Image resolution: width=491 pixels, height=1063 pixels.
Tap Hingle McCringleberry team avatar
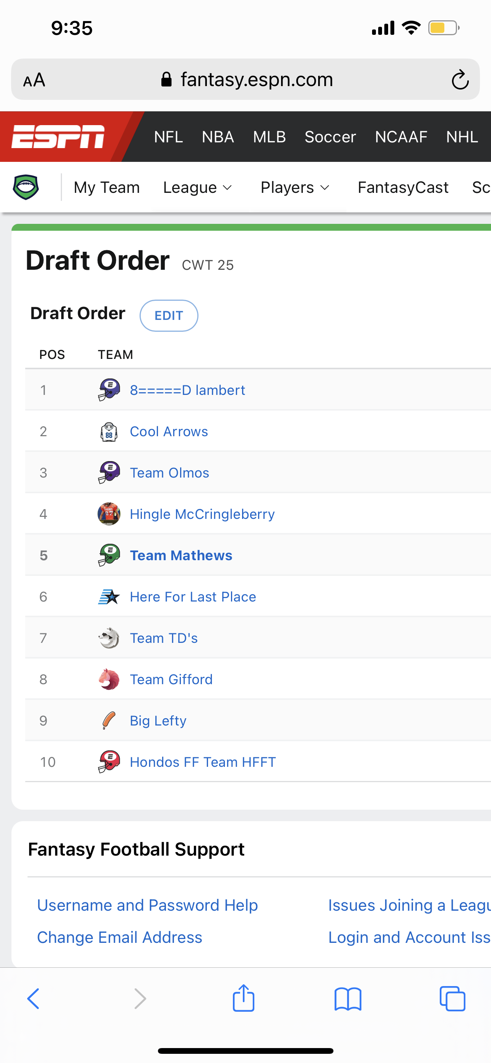[109, 514]
